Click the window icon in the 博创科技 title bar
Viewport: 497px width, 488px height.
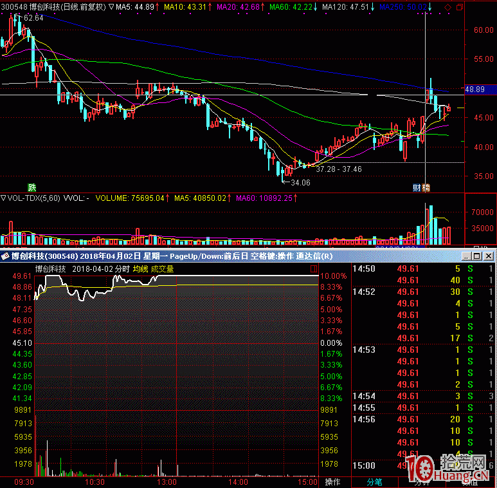(x=5, y=256)
